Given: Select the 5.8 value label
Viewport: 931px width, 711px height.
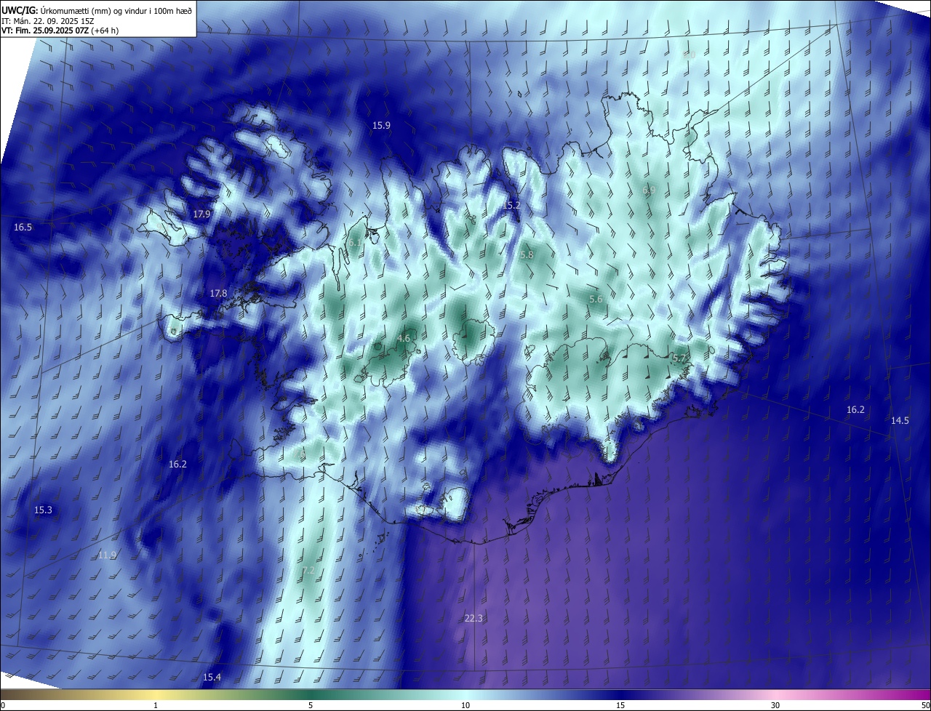Looking at the screenshot, I should point(527,255).
